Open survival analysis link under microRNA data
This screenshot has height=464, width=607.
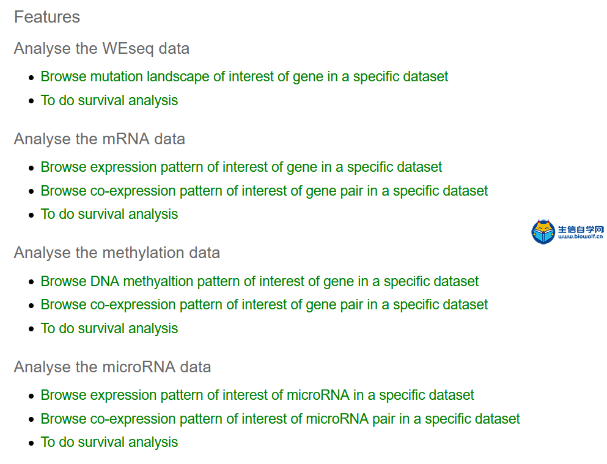(x=109, y=442)
